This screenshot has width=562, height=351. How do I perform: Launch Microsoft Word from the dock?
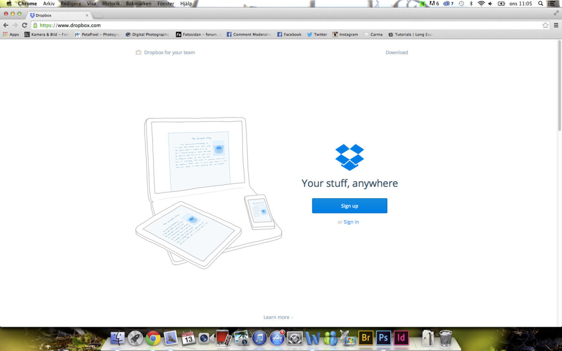click(x=312, y=338)
